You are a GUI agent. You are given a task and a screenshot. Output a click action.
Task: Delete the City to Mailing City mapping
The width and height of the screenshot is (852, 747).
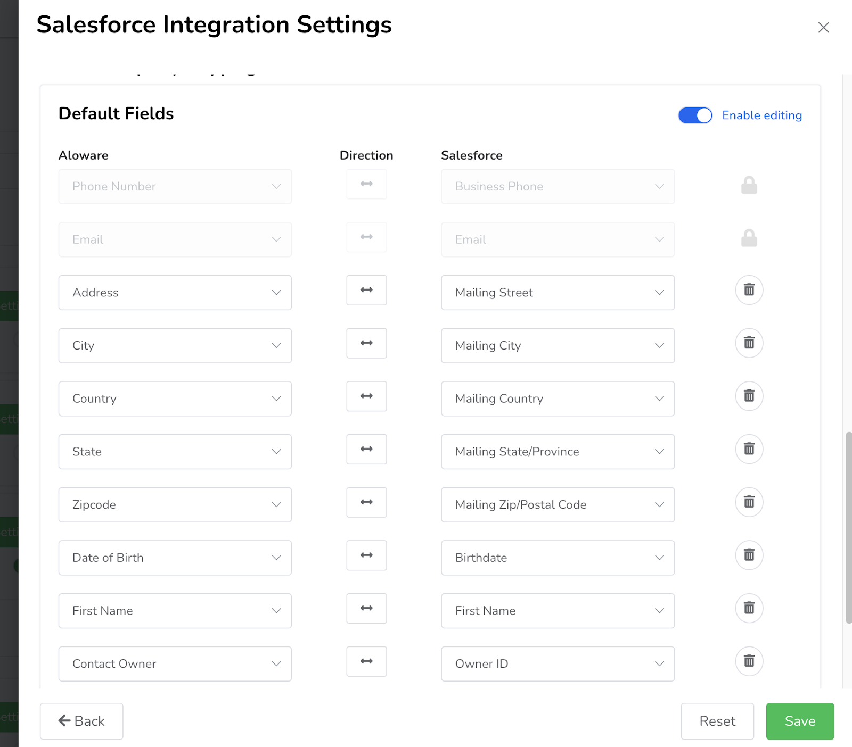(x=749, y=343)
